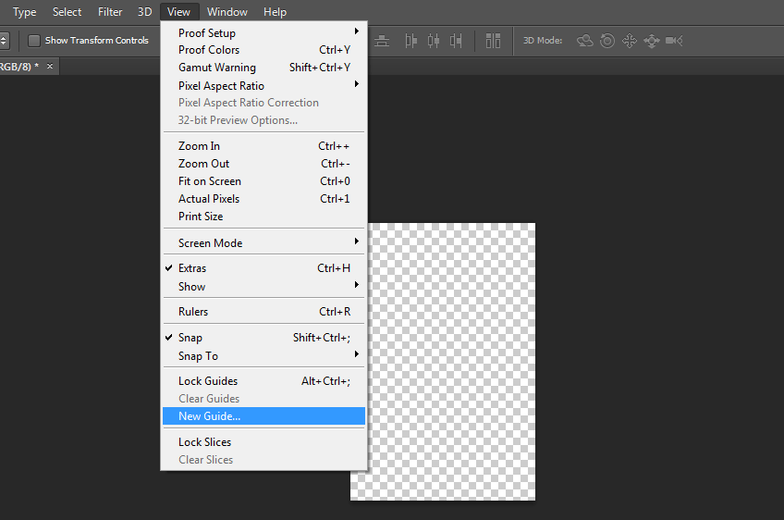Expand the Snap To submenu
784x520 pixels.
click(264, 356)
